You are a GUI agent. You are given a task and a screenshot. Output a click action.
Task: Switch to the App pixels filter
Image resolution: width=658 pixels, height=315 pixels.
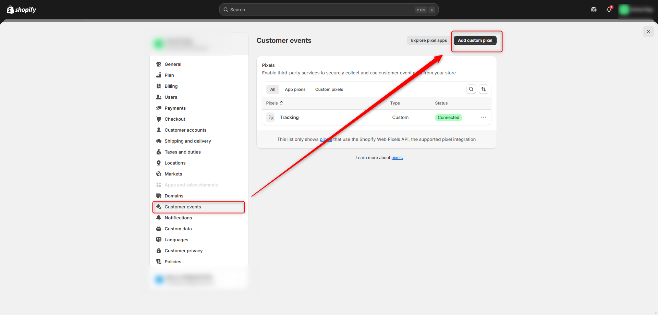(x=295, y=89)
